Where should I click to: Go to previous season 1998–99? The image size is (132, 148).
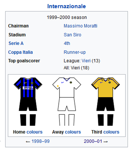(41, 141)
